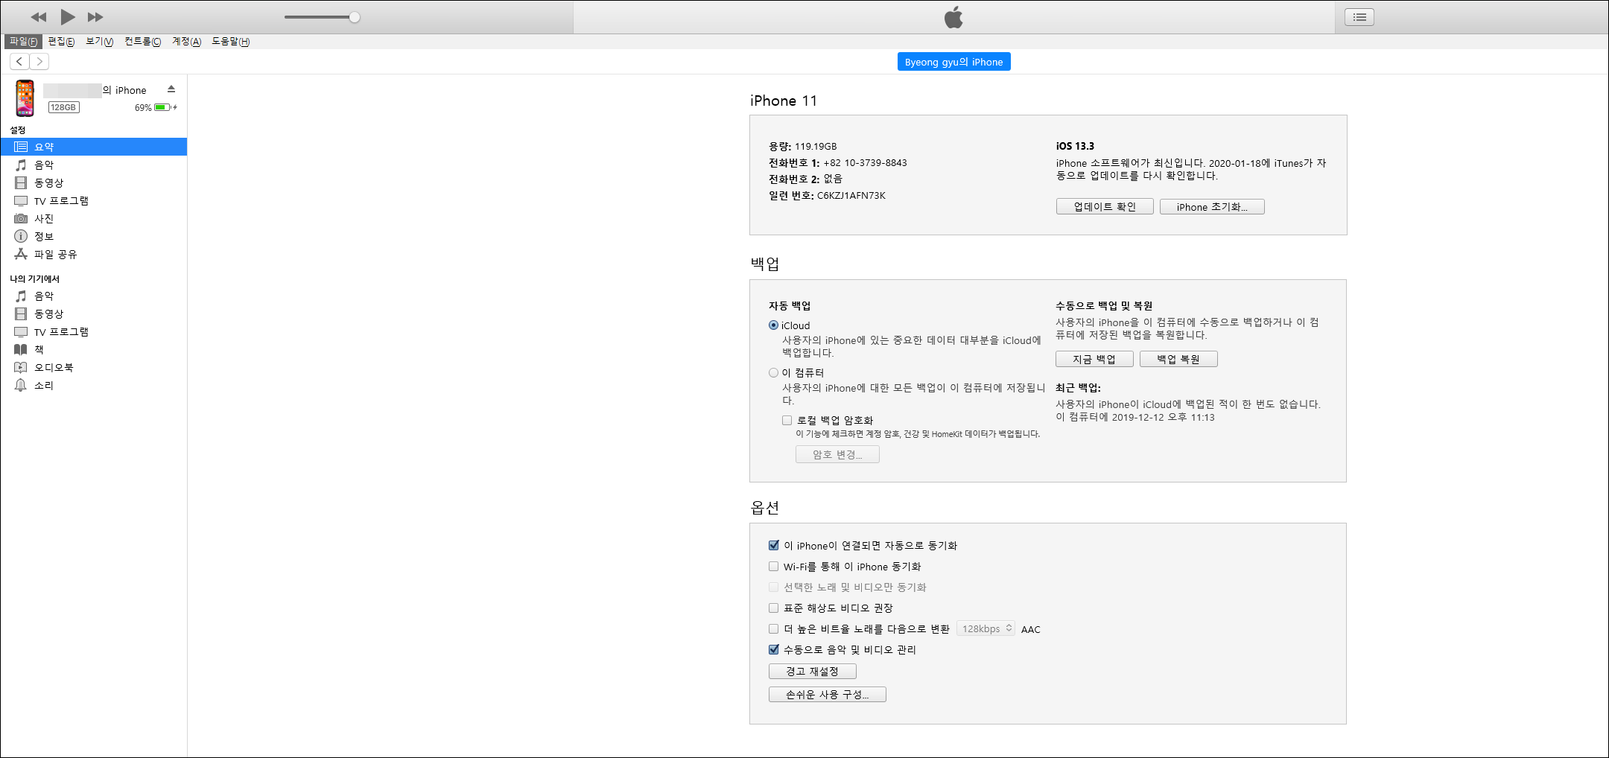
Task: Select the iCloud backup radio button
Action: [x=773, y=325]
